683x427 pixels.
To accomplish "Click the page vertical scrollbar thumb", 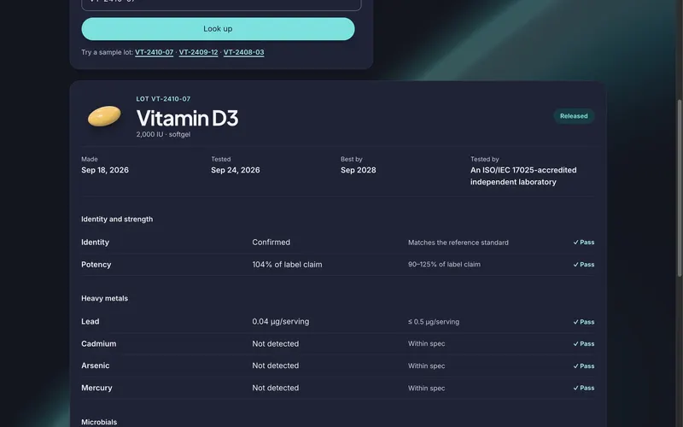I will (x=679, y=187).
